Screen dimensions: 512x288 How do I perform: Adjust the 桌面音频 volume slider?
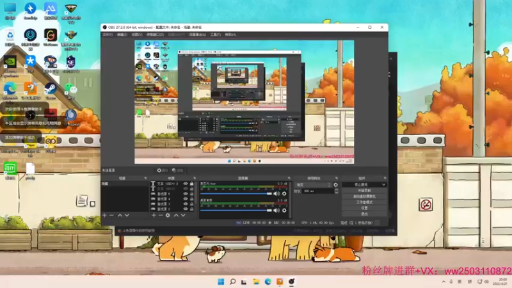click(236, 211)
